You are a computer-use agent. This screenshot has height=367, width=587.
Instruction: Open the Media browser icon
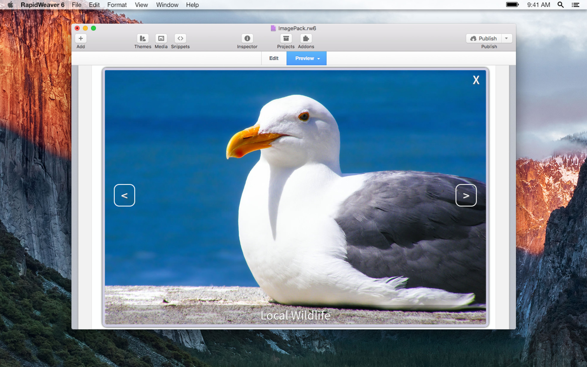(x=161, y=38)
